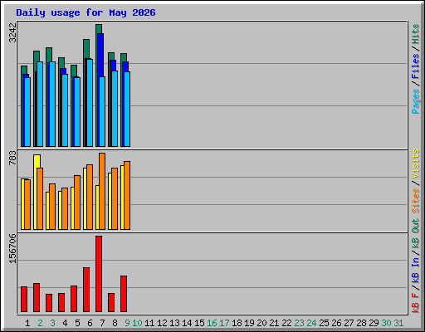Viewport: 425px width, 332px height.
Task: Click the red kB bar for day 9
Action: 124,294
